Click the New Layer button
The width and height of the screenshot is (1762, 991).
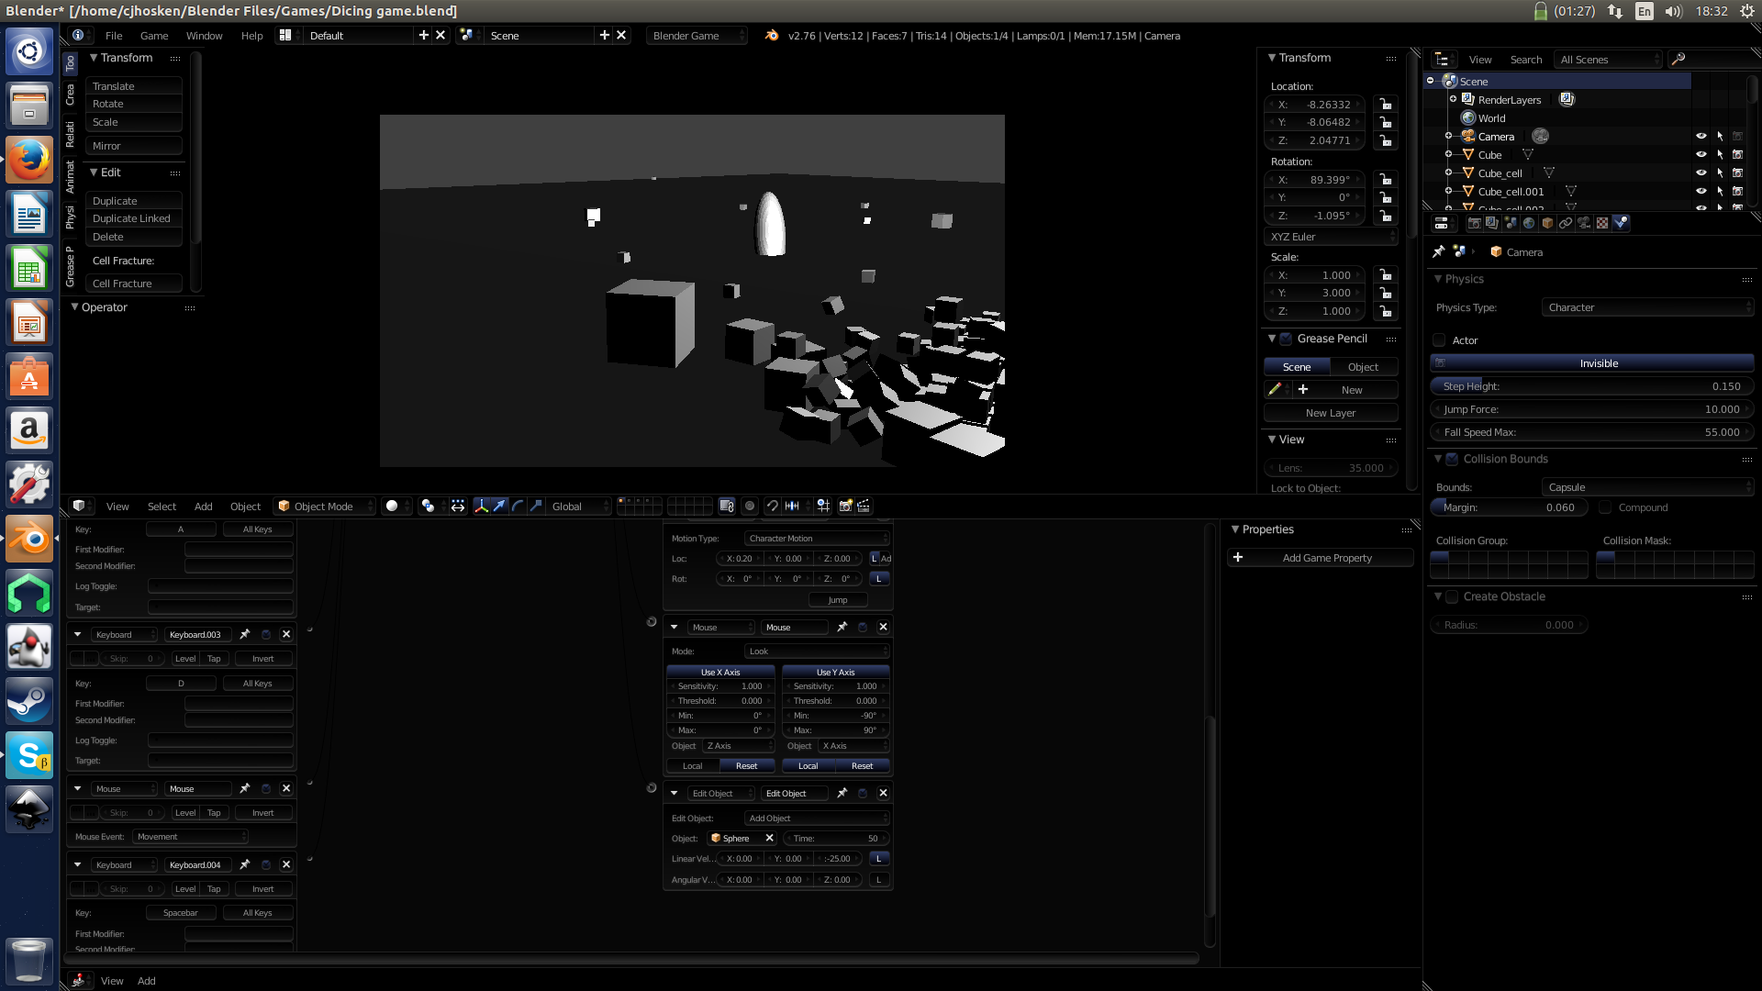1331,413
